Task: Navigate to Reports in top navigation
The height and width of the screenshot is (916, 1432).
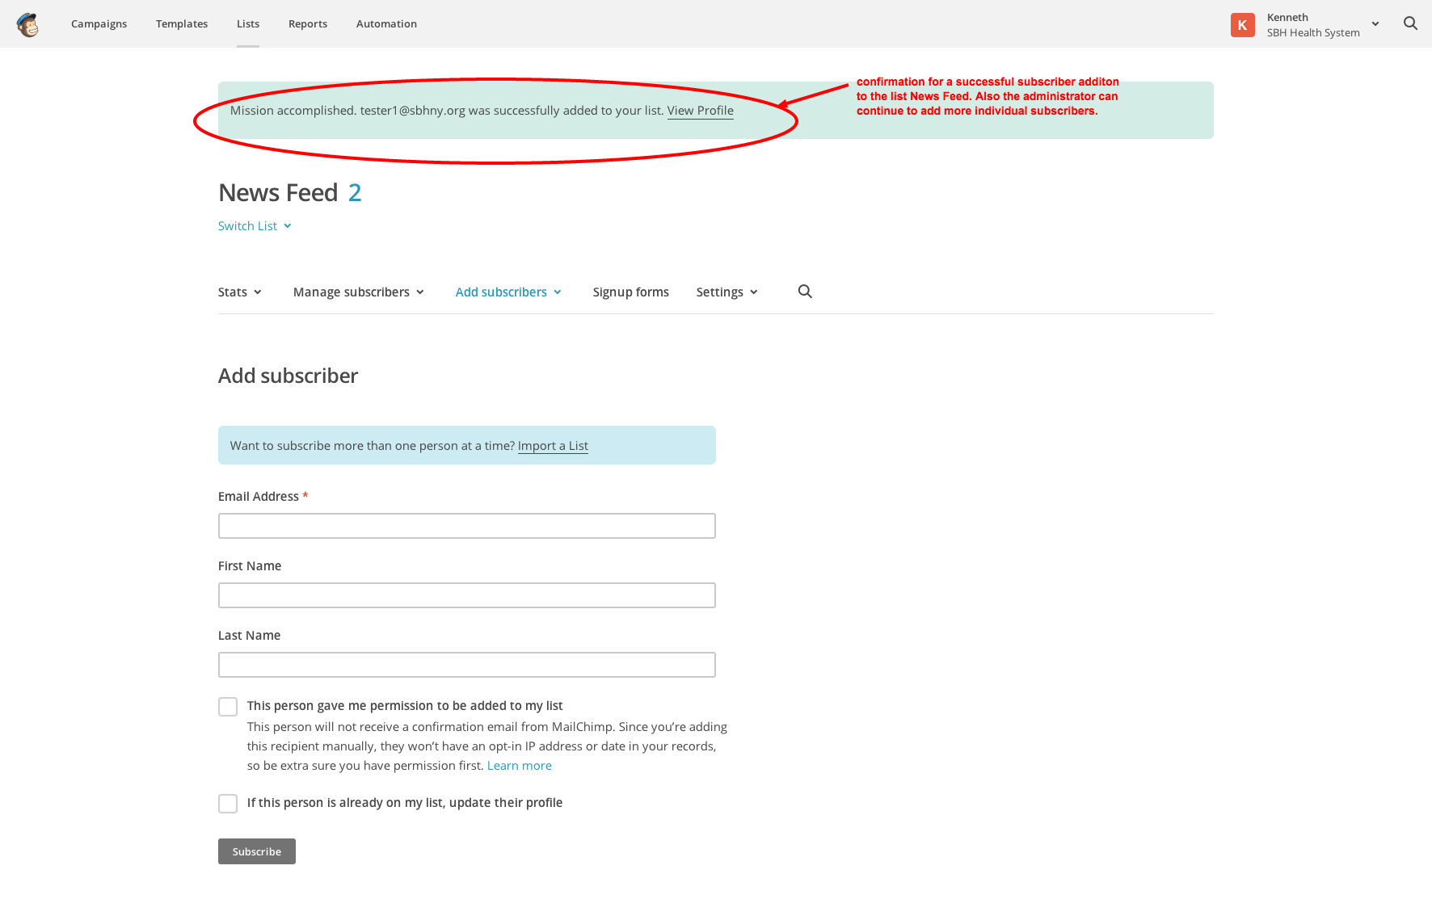Action: 308,24
